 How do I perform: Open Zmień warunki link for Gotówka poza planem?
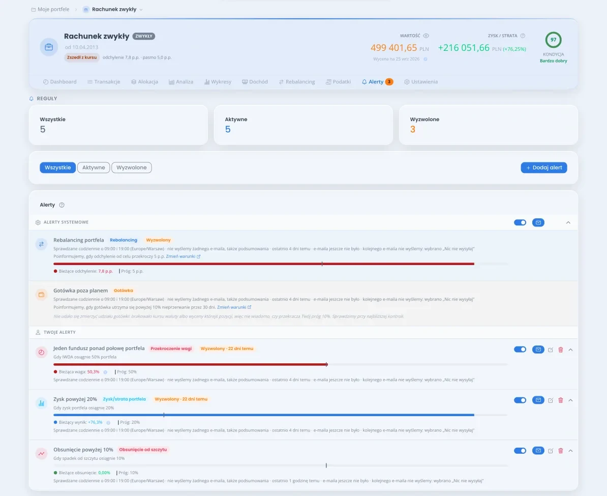click(x=234, y=307)
